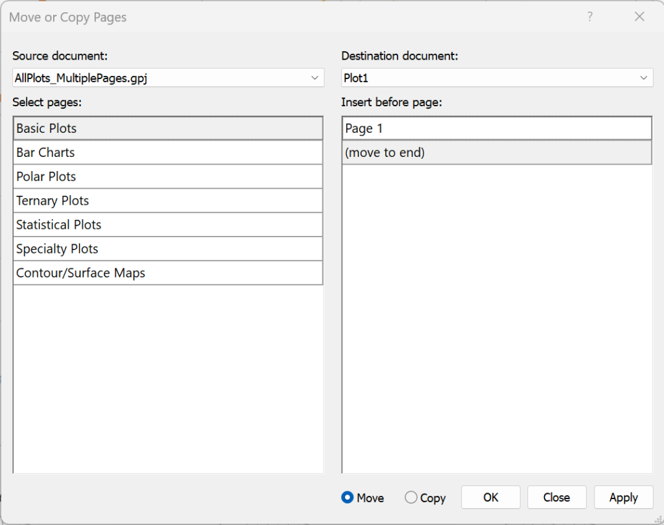Close the Move or Copy Pages dialog

pyautogui.click(x=639, y=17)
